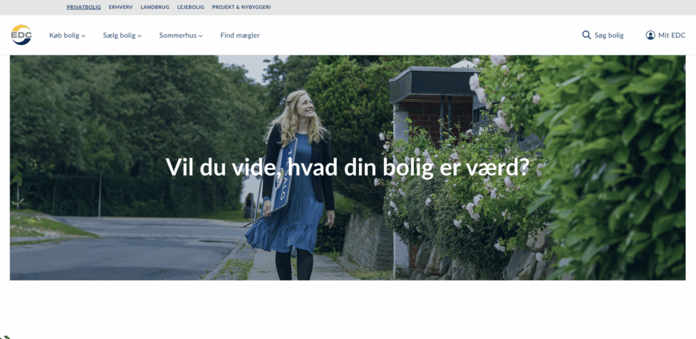Expand the chevron beside Sælg bolig
This screenshot has width=696, height=339.
click(140, 36)
